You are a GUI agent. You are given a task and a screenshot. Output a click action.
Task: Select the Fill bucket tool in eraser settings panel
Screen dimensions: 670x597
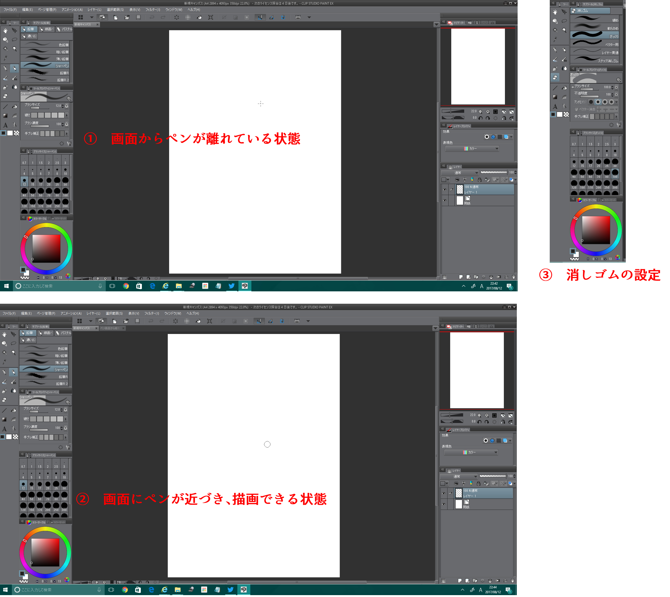click(564, 88)
